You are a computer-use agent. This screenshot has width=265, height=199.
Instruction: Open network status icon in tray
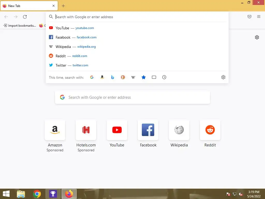point(234,194)
